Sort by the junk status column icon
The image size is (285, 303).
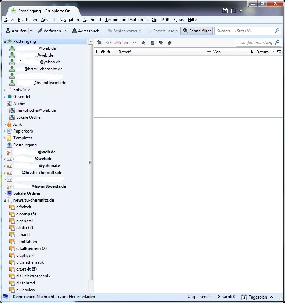pyautogui.click(x=252, y=52)
